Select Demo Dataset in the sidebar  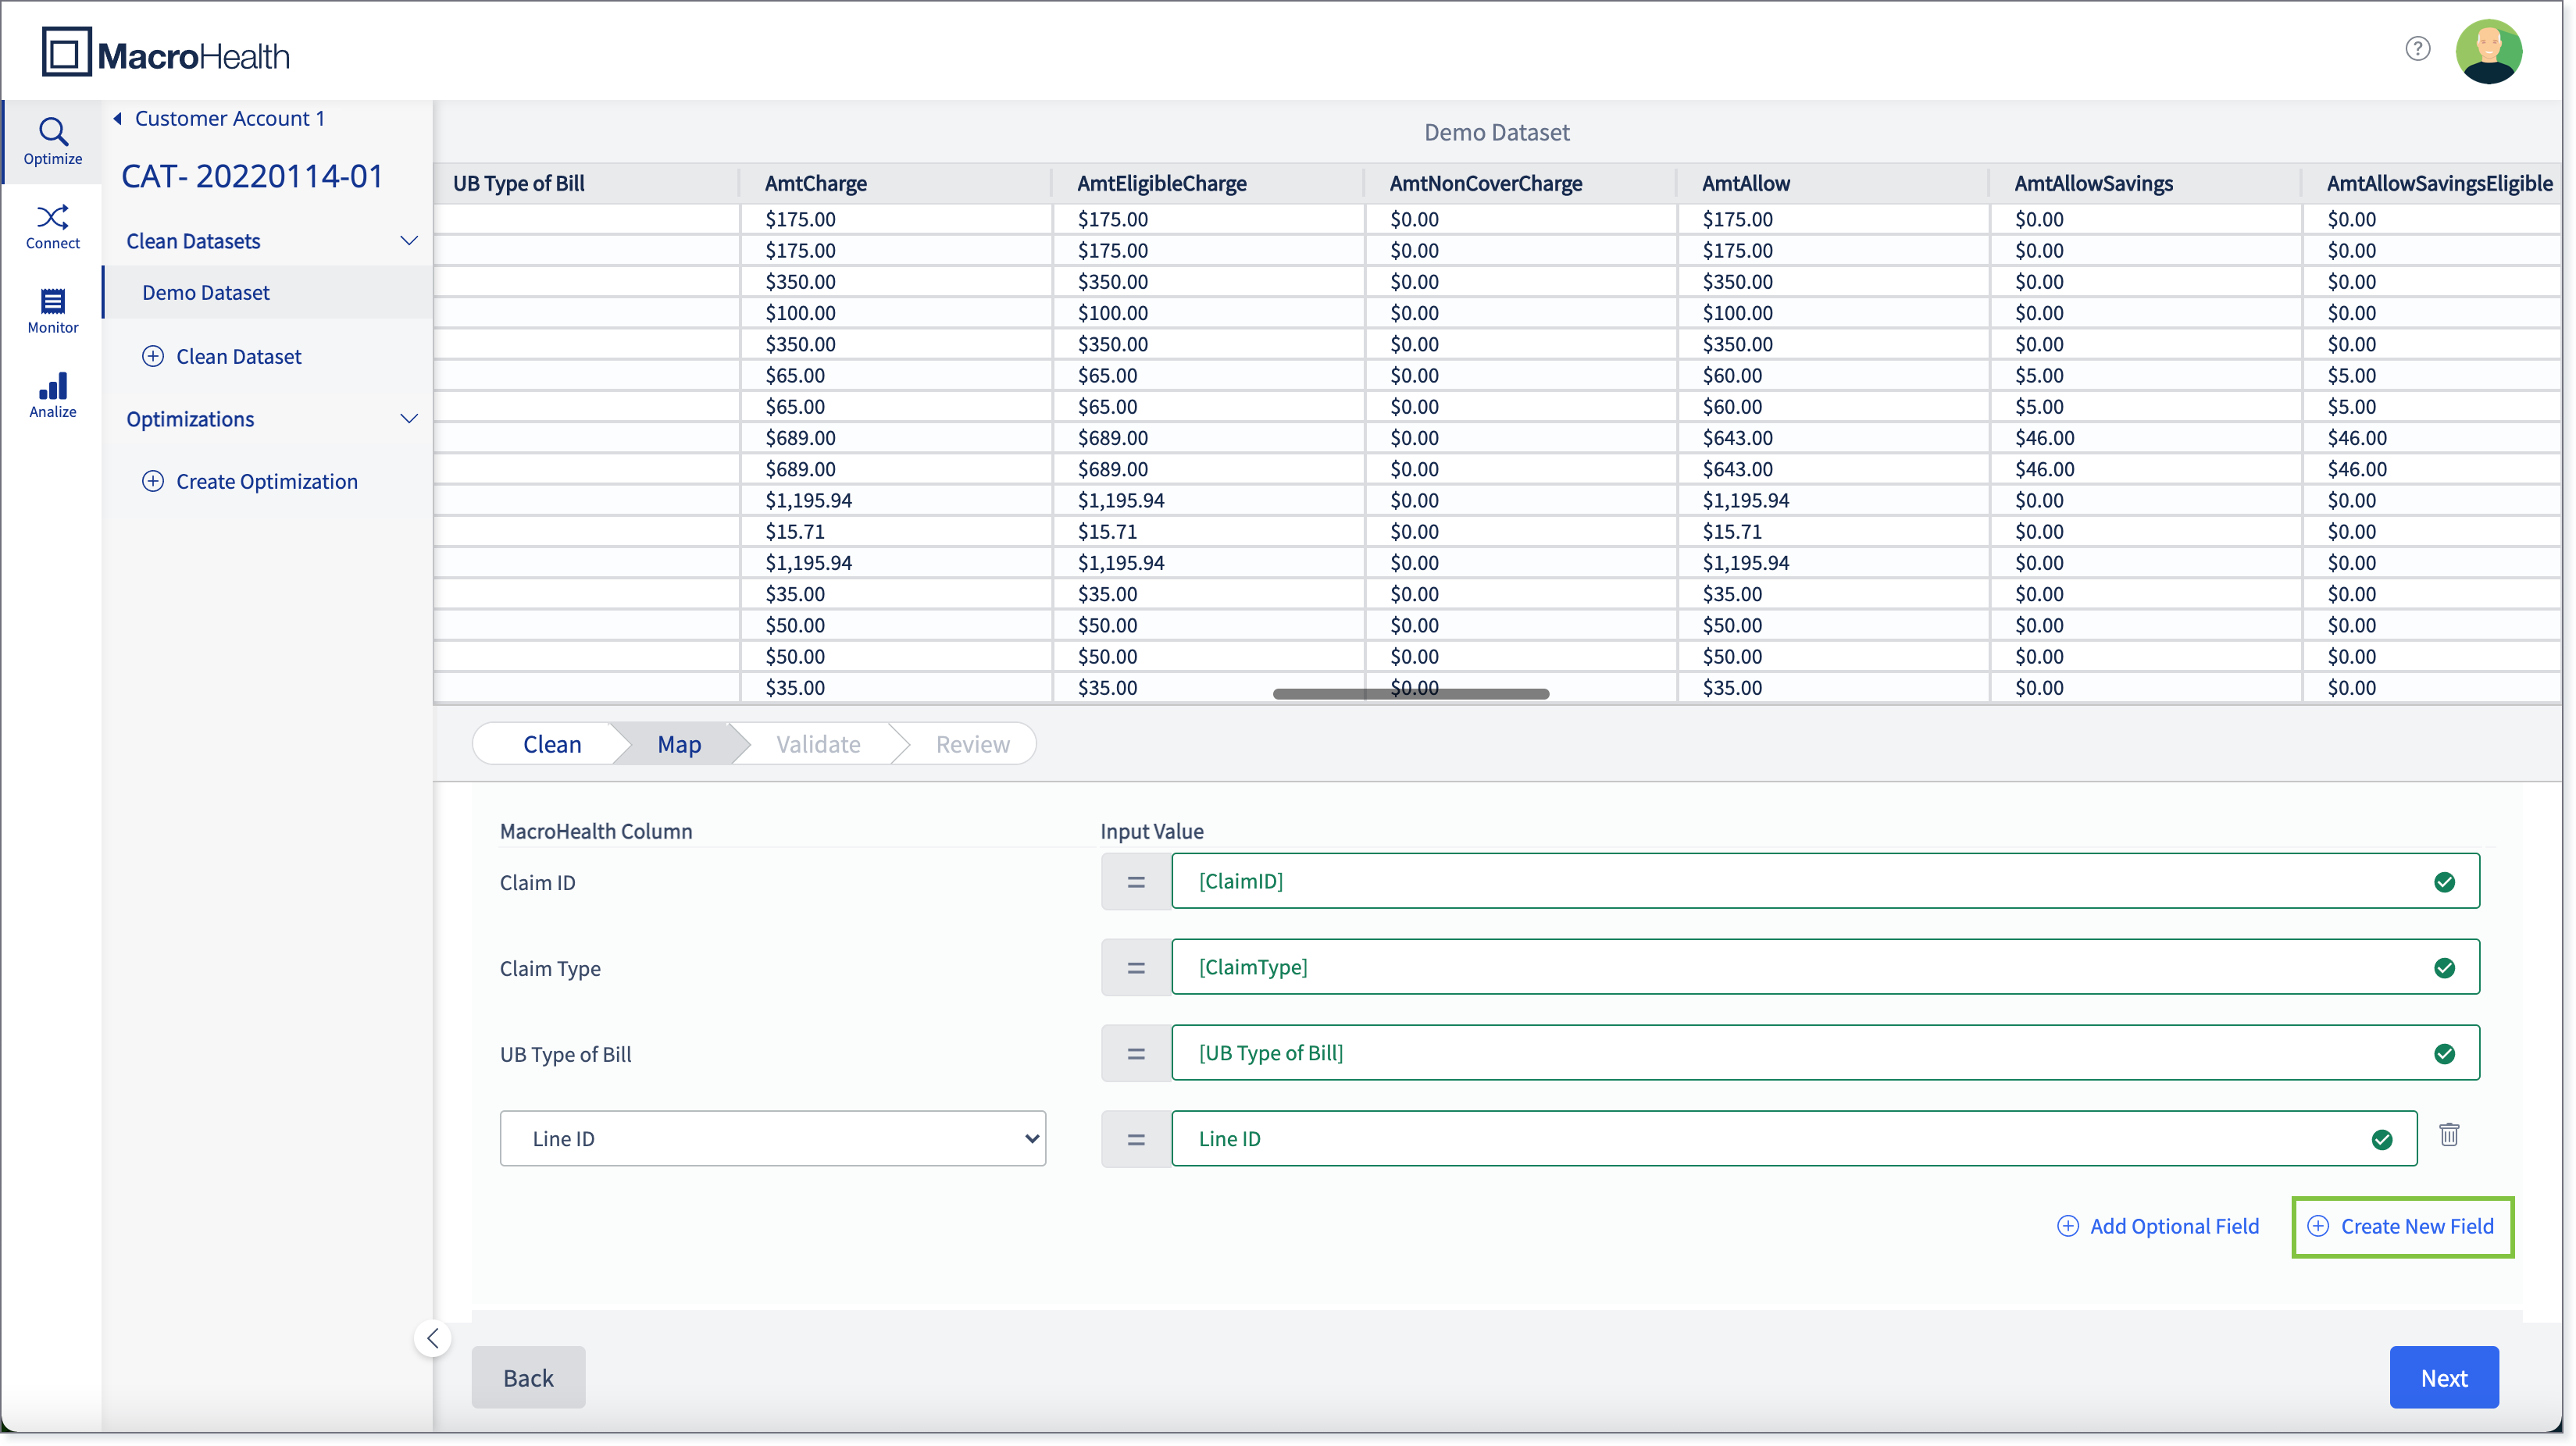click(267, 293)
